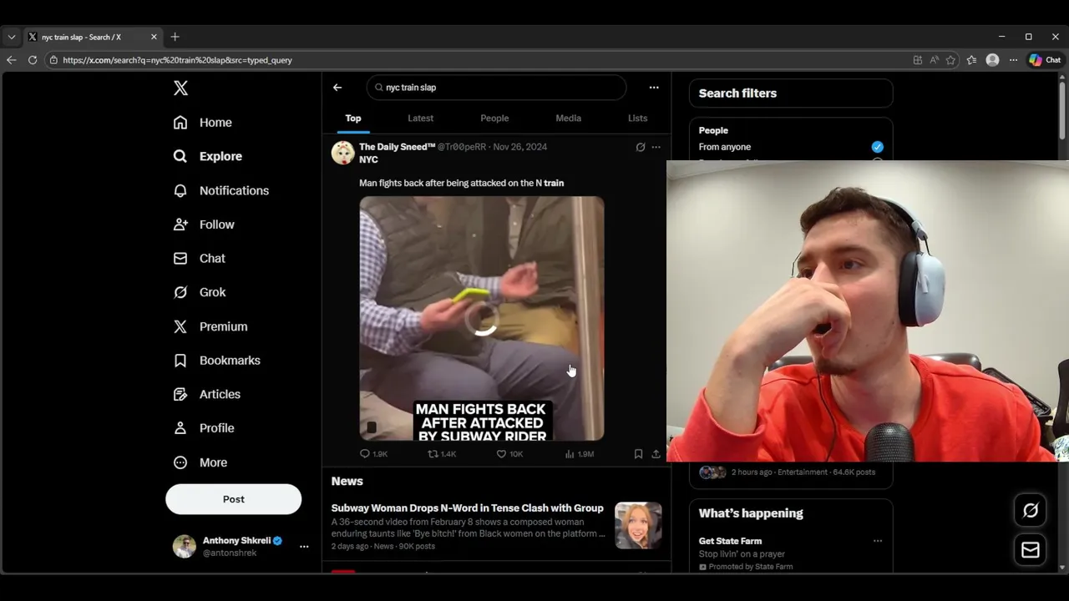
Task: Click the Grok icon on the post
Action: (x=641, y=147)
